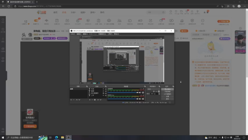248x140 pixels.
Task: Pop out the mixer panel via its dock icon
Action: pyautogui.click(x=145, y=86)
